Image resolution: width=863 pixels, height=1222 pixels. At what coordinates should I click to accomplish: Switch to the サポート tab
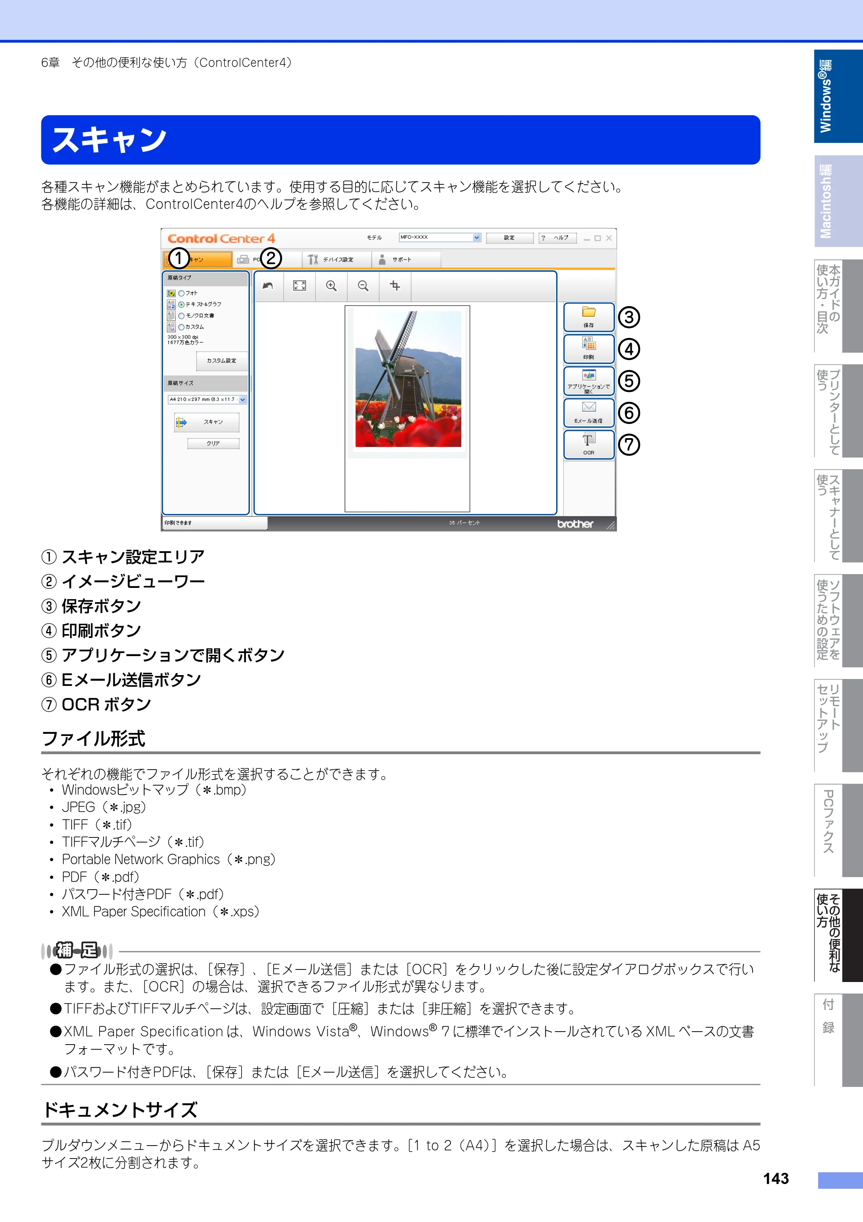tap(406, 260)
